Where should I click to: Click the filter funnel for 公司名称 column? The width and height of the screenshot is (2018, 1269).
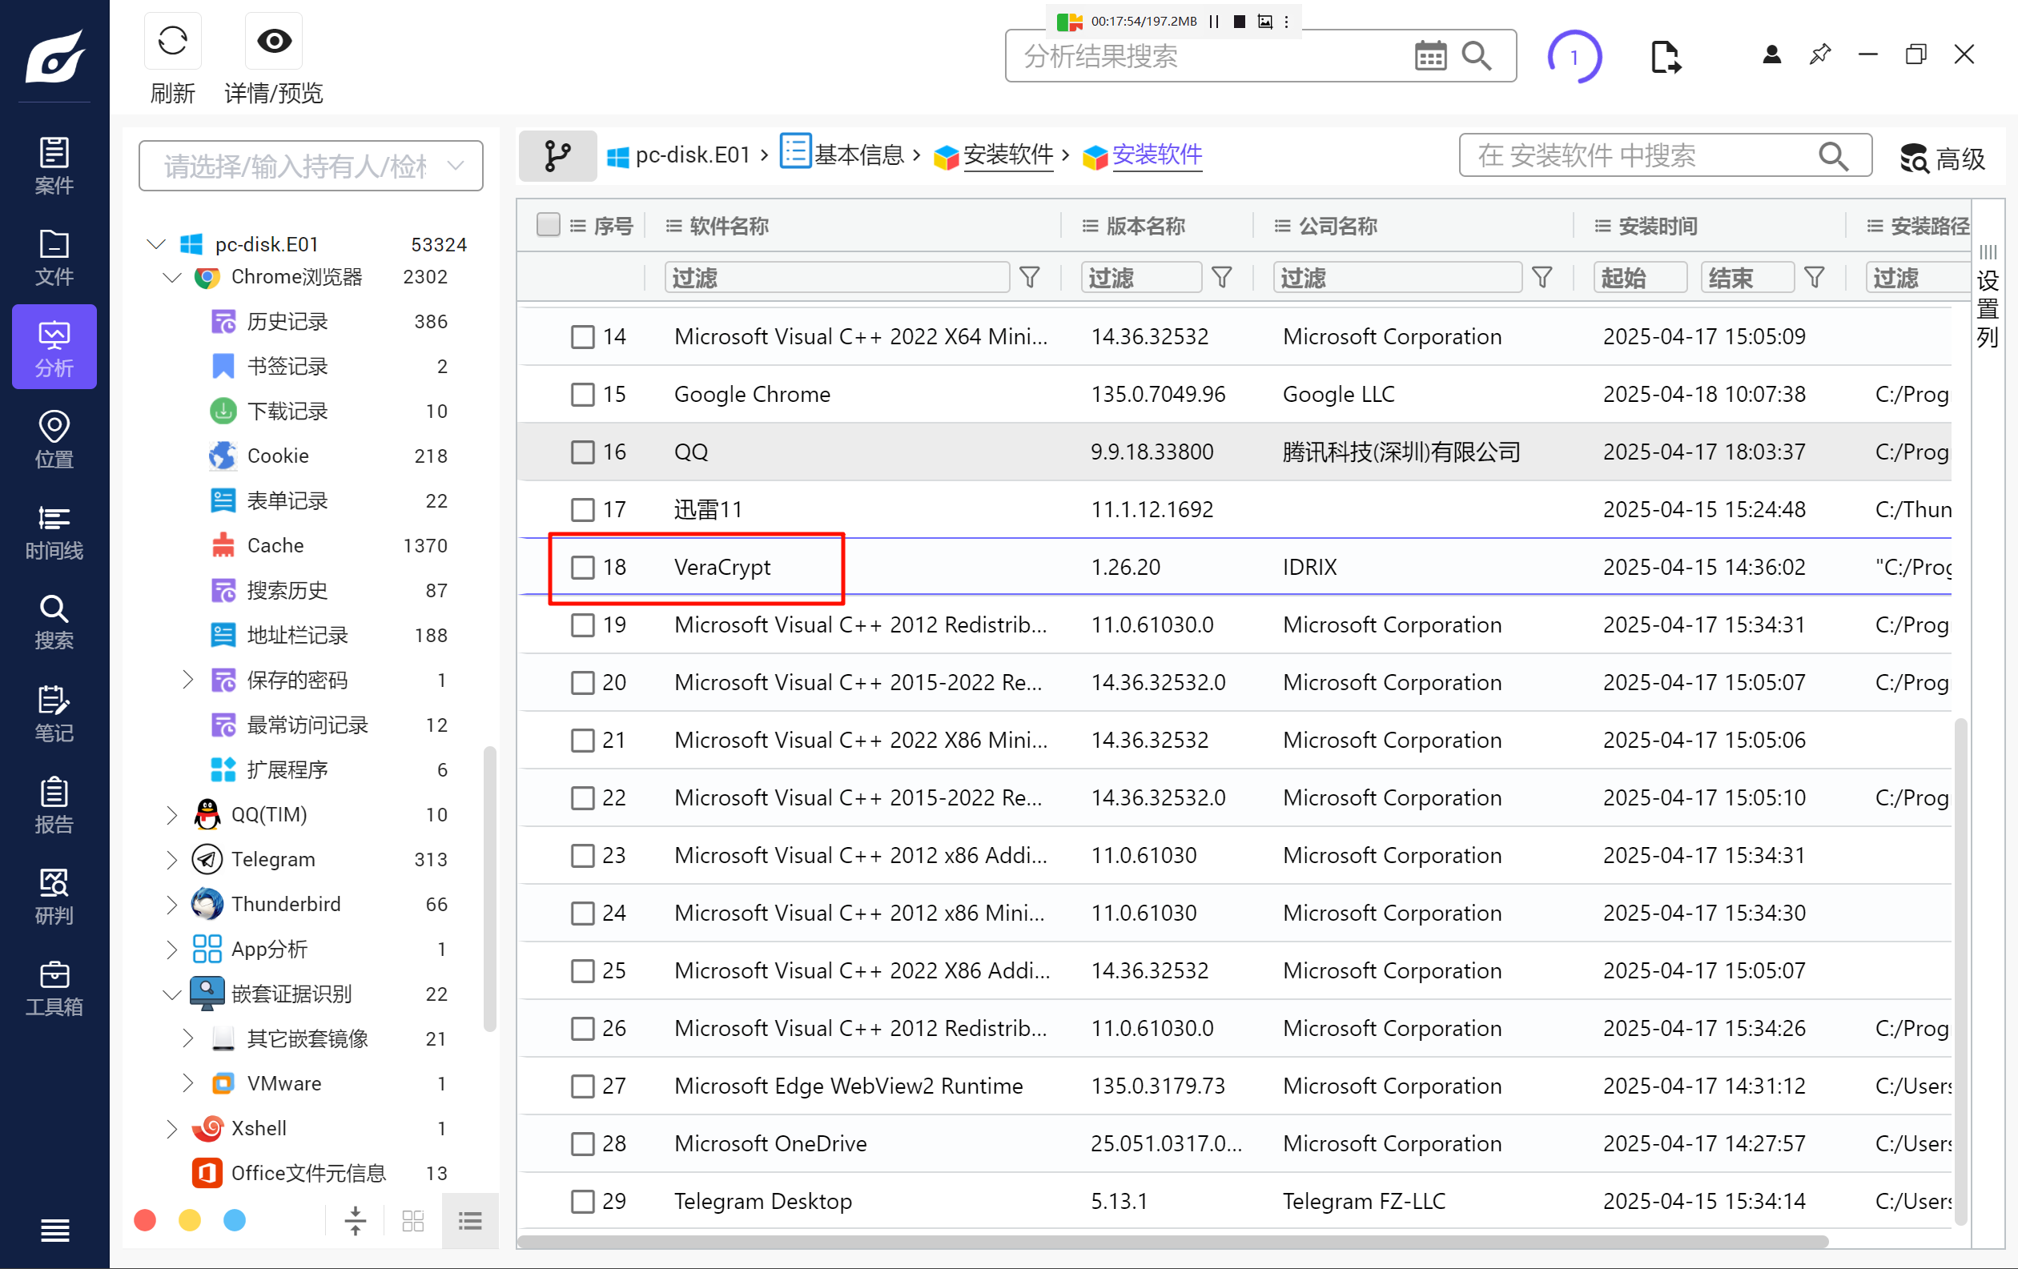(x=1542, y=277)
